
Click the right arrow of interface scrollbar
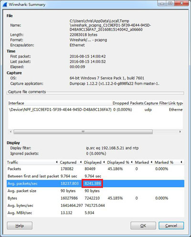180,132
